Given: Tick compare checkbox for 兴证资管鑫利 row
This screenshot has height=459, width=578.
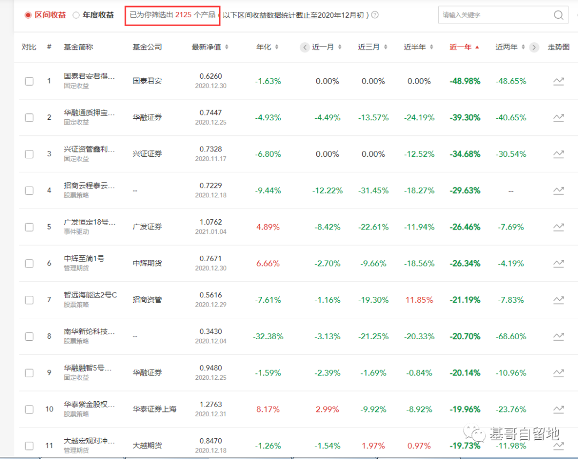Looking at the screenshot, I should (x=29, y=154).
